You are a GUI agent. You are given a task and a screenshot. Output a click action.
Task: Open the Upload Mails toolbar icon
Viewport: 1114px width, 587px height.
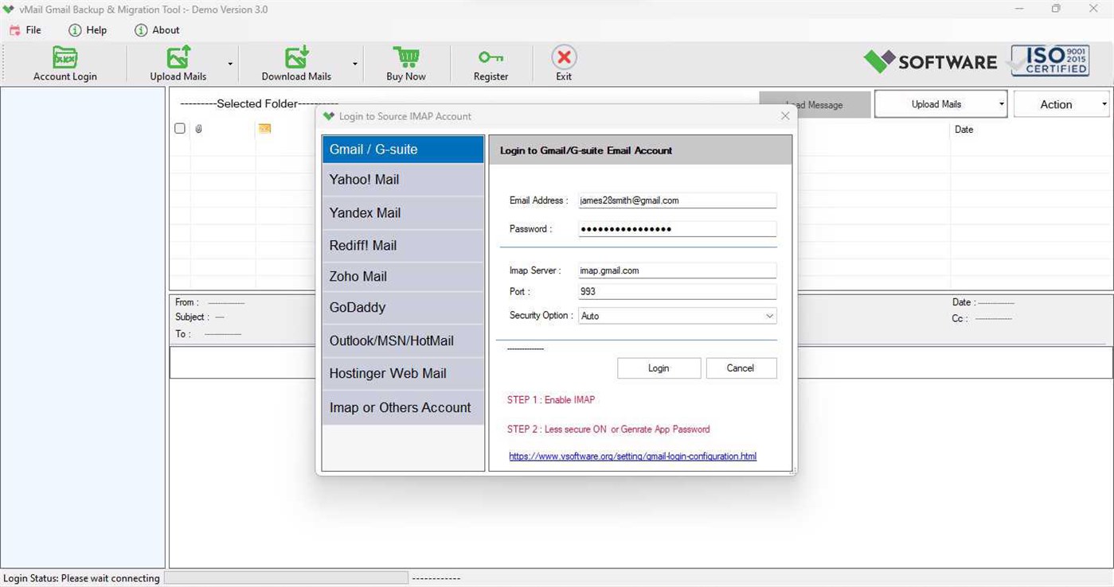pyautogui.click(x=178, y=58)
